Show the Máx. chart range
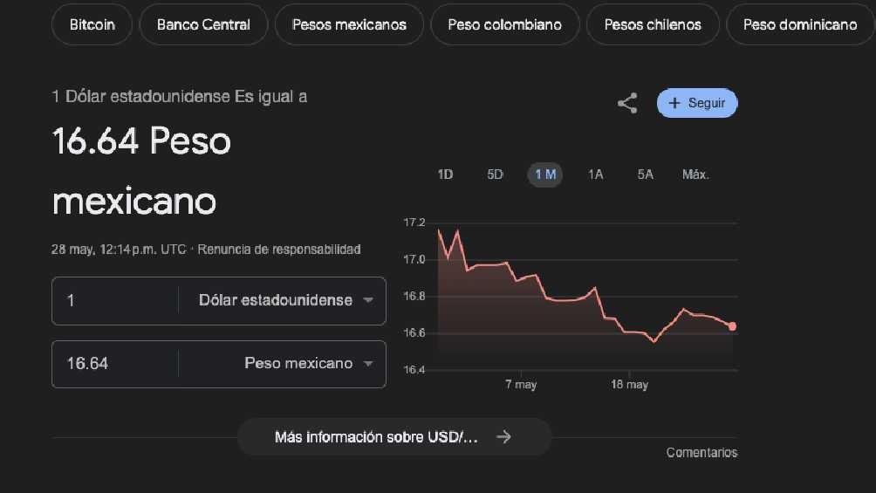Image resolution: width=876 pixels, height=493 pixels. (695, 175)
